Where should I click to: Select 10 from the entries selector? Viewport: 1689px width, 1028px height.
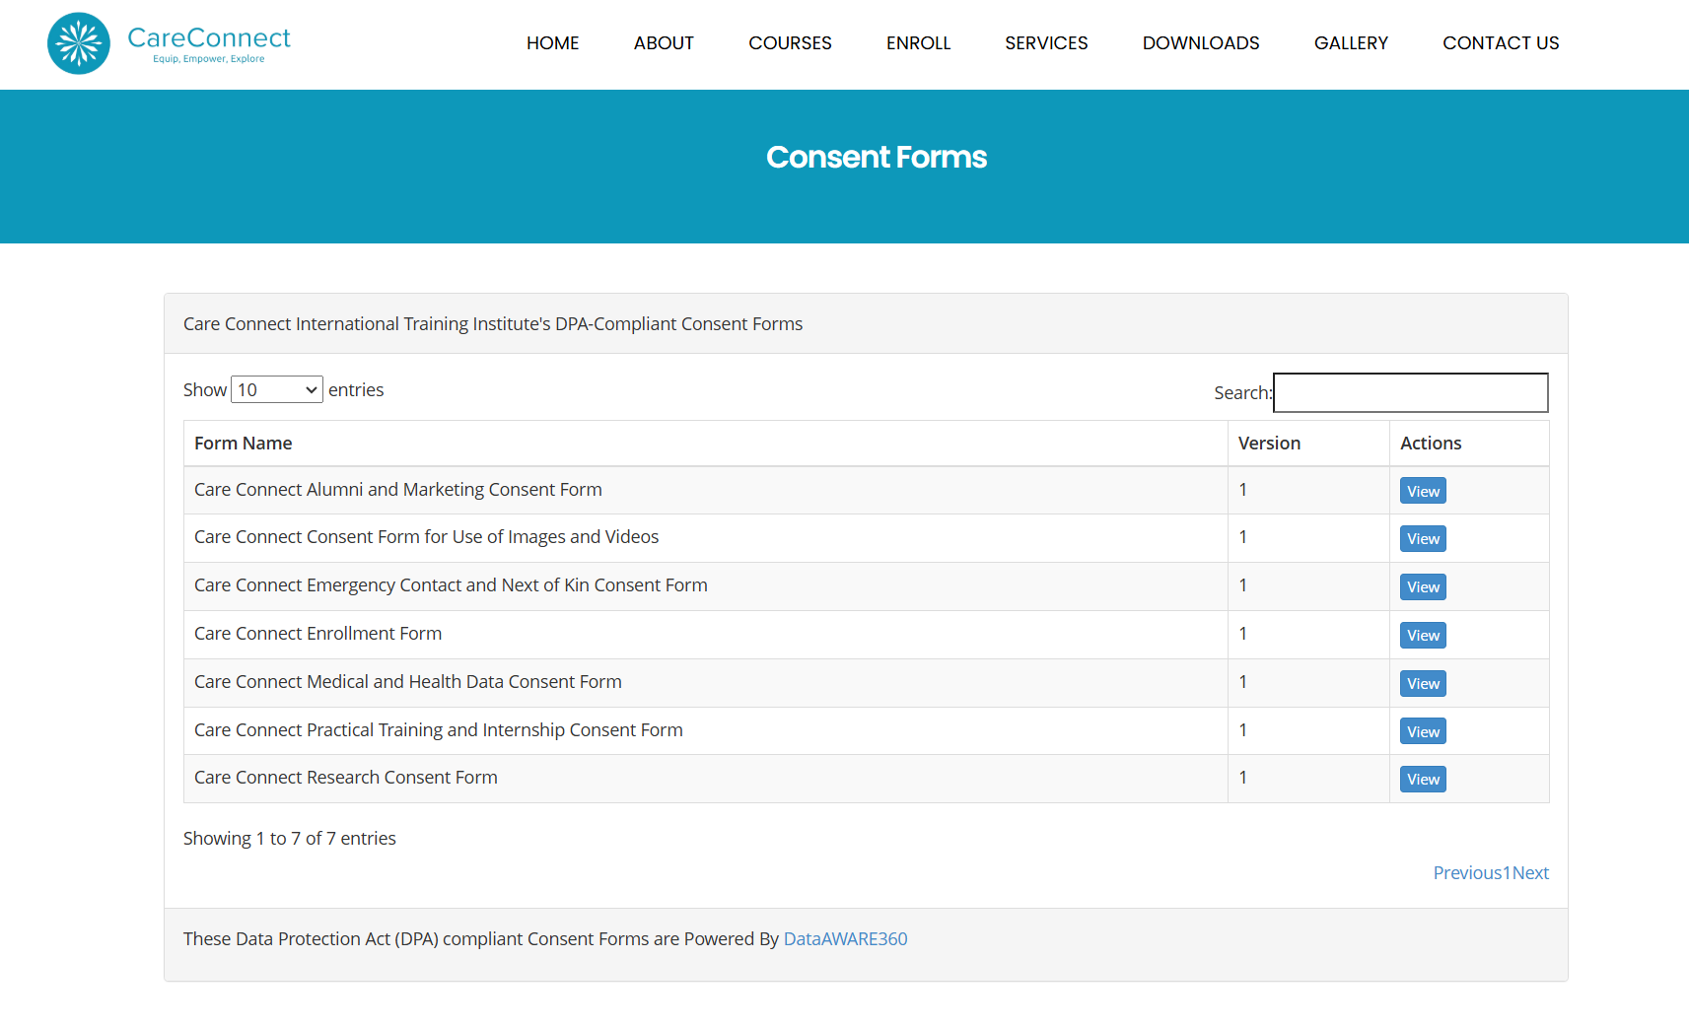pos(276,389)
